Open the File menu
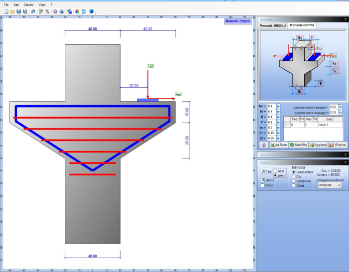349x272 pixels. (x=6, y=4)
